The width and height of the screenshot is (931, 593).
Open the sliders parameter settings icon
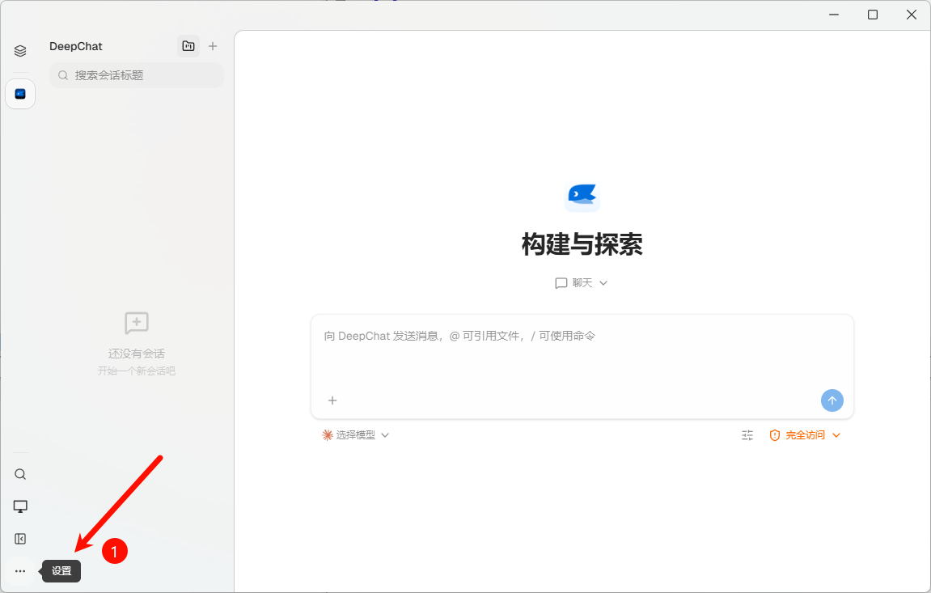pos(747,435)
